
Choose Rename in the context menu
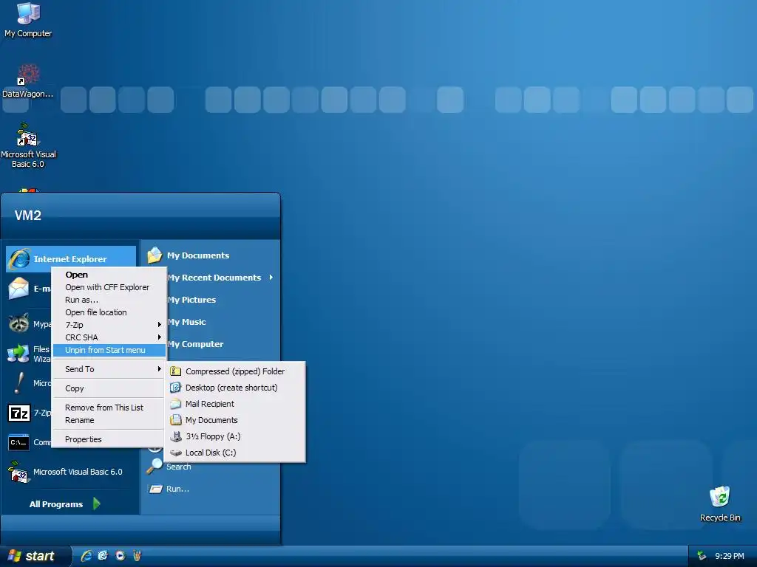click(109, 420)
